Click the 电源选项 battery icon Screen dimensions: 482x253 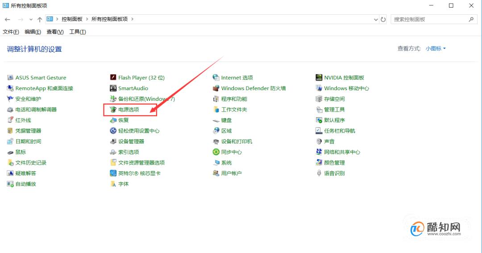coord(113,109)
